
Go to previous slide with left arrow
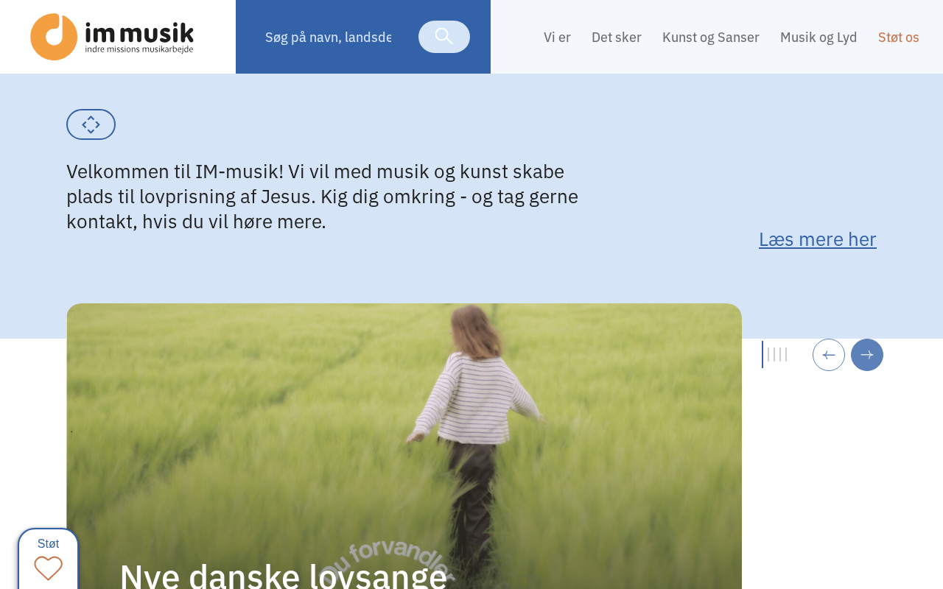(829, 355)
